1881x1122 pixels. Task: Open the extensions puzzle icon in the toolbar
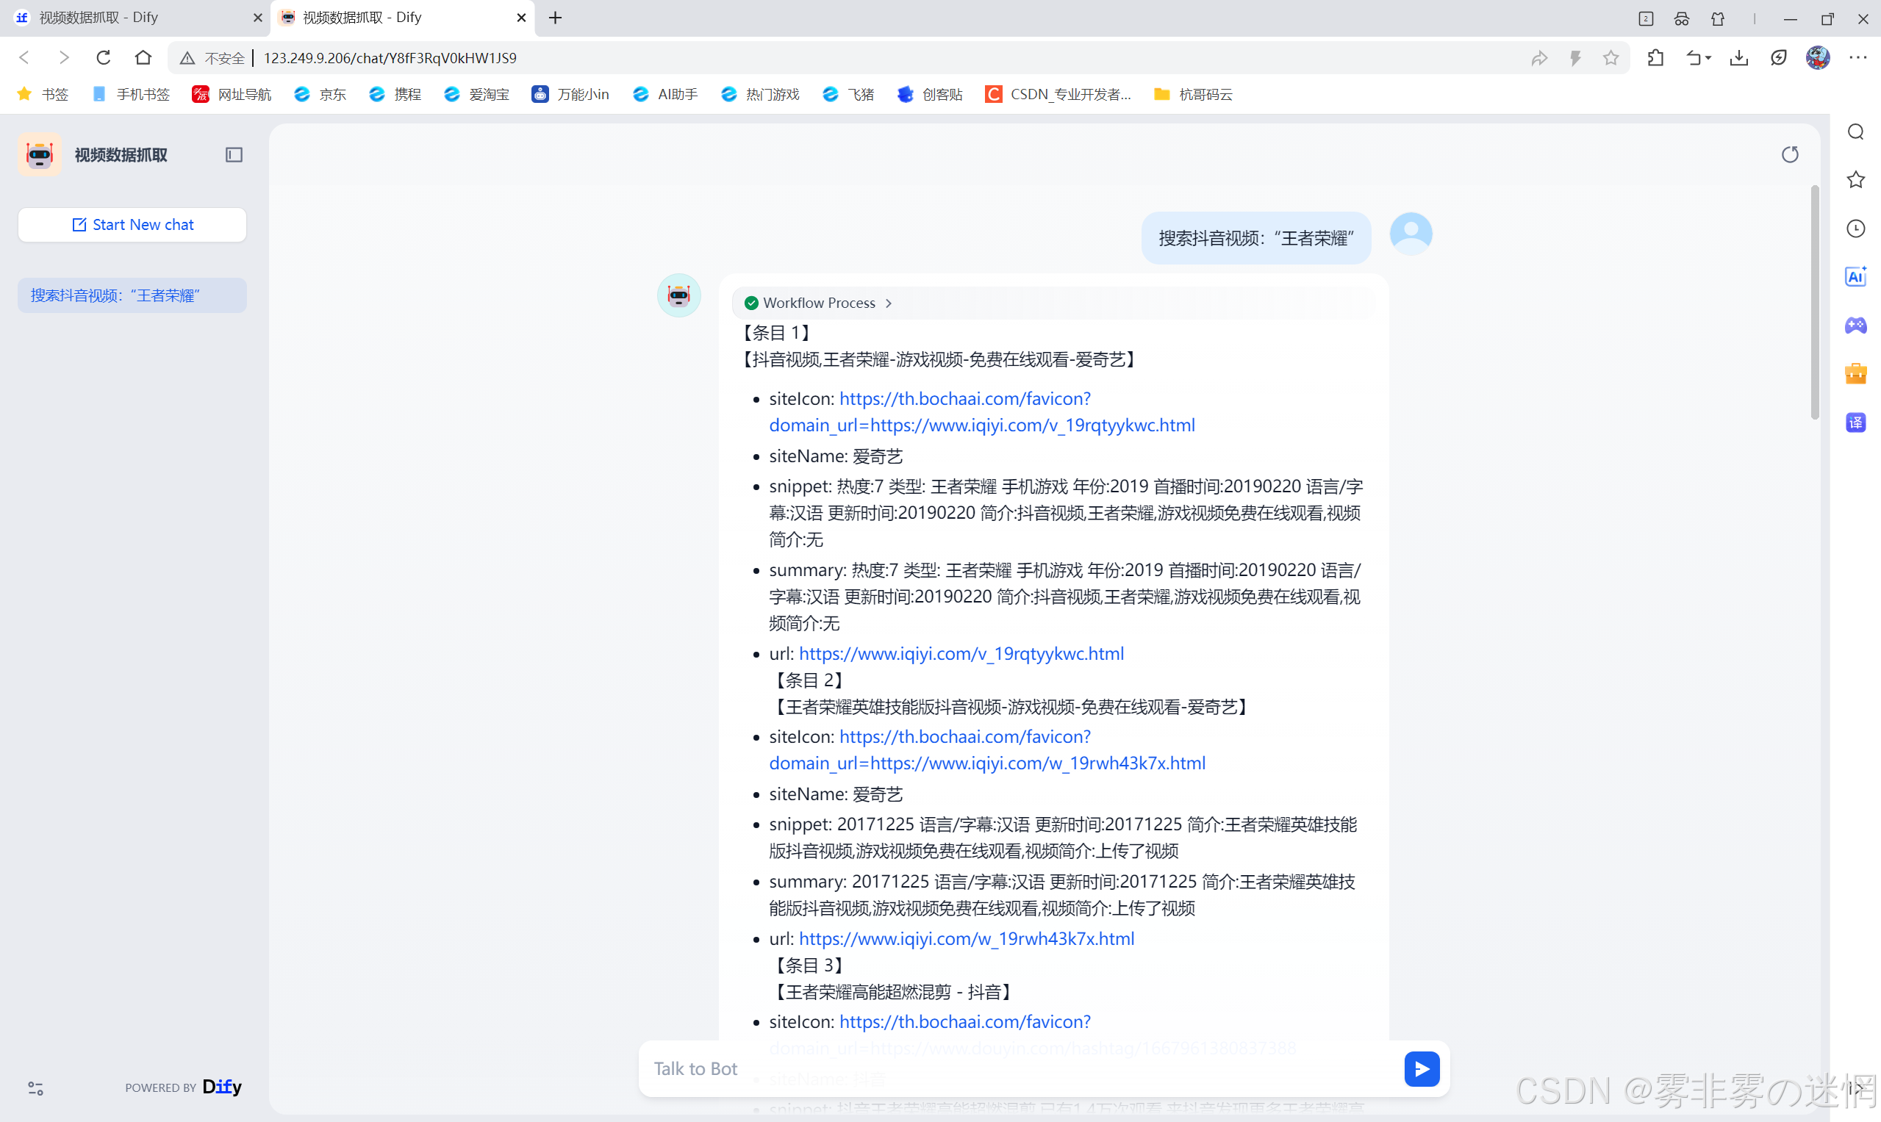pos(1655,58)
